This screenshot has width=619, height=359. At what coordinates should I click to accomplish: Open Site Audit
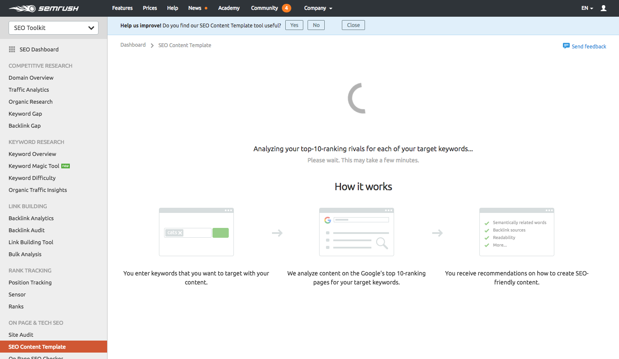[x=21, y=335]
